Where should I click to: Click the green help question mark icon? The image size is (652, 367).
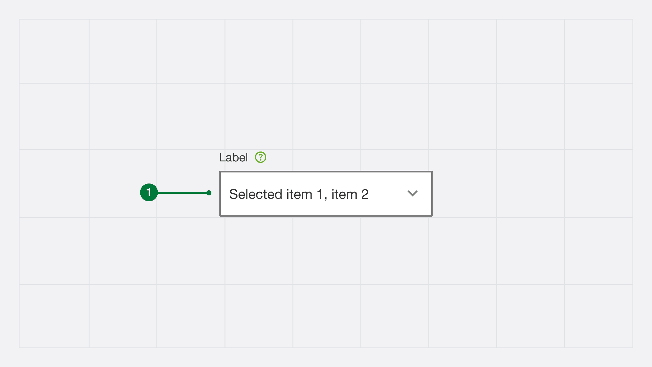[x=260, y=157]
